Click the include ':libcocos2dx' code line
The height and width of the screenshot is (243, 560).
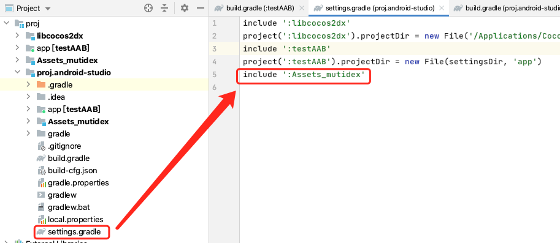tap(296, 23)
